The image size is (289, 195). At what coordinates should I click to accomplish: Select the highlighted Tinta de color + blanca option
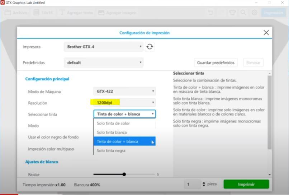coord(124,141)
